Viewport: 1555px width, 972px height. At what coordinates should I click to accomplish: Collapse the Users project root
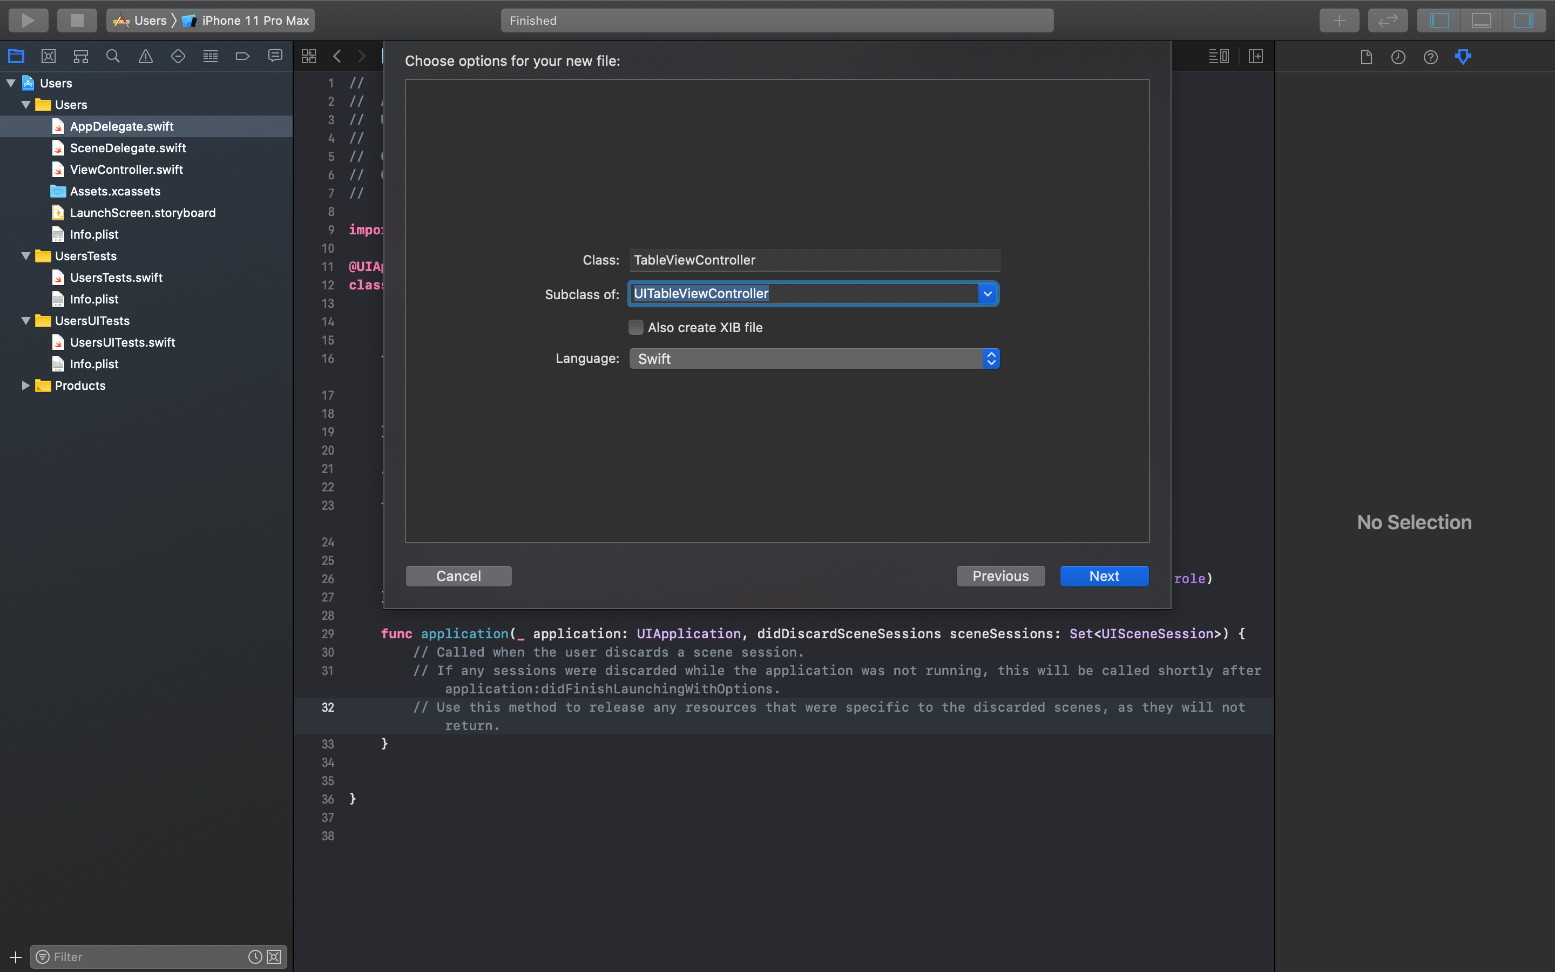coord(11,83)
